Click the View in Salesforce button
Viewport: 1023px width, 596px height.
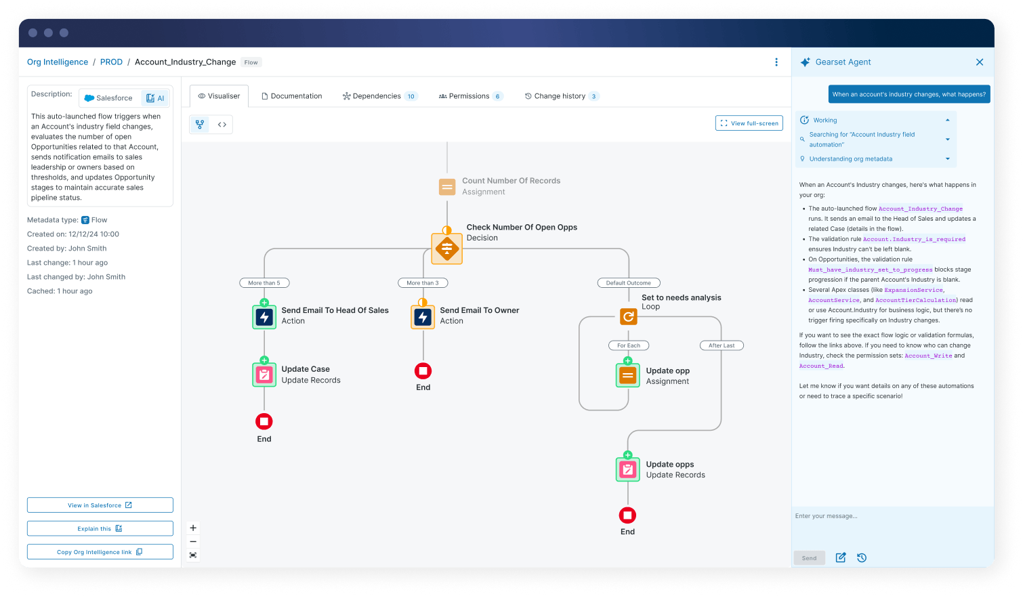coord(100,505)
